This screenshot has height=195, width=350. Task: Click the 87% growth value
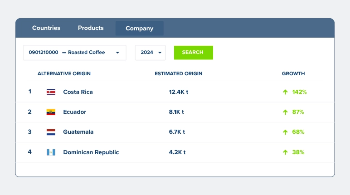tap(298, 112)
